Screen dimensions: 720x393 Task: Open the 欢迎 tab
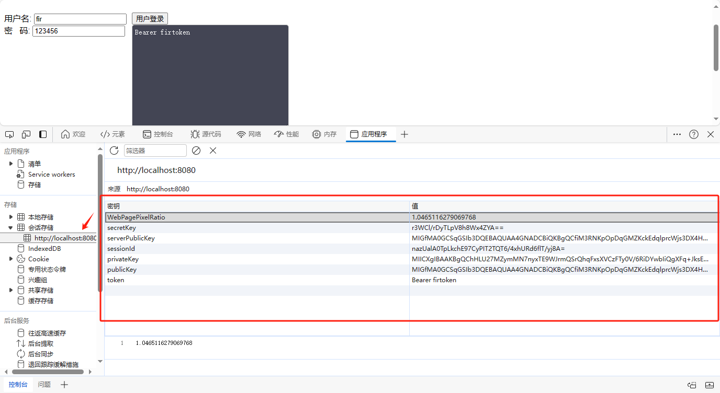pyautogui.click(x=73, y=134)
